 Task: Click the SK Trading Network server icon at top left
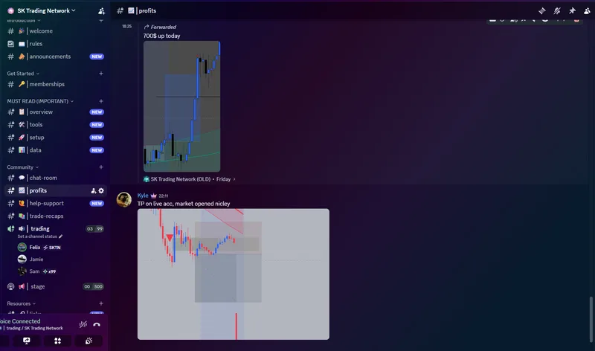point(10,10)
